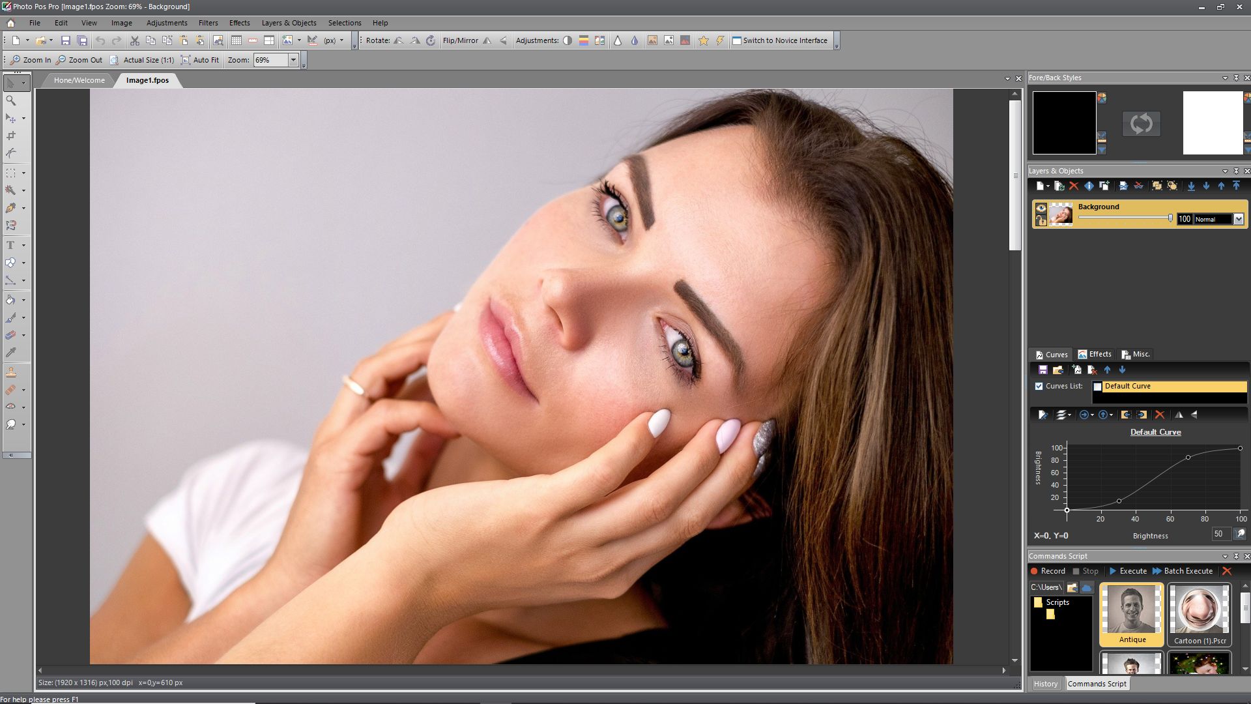Image resolution: width=1251 pixels, height=704 pixels.
Task: Switch to the Effects tab in the panel
Action: coord(1095,354)
